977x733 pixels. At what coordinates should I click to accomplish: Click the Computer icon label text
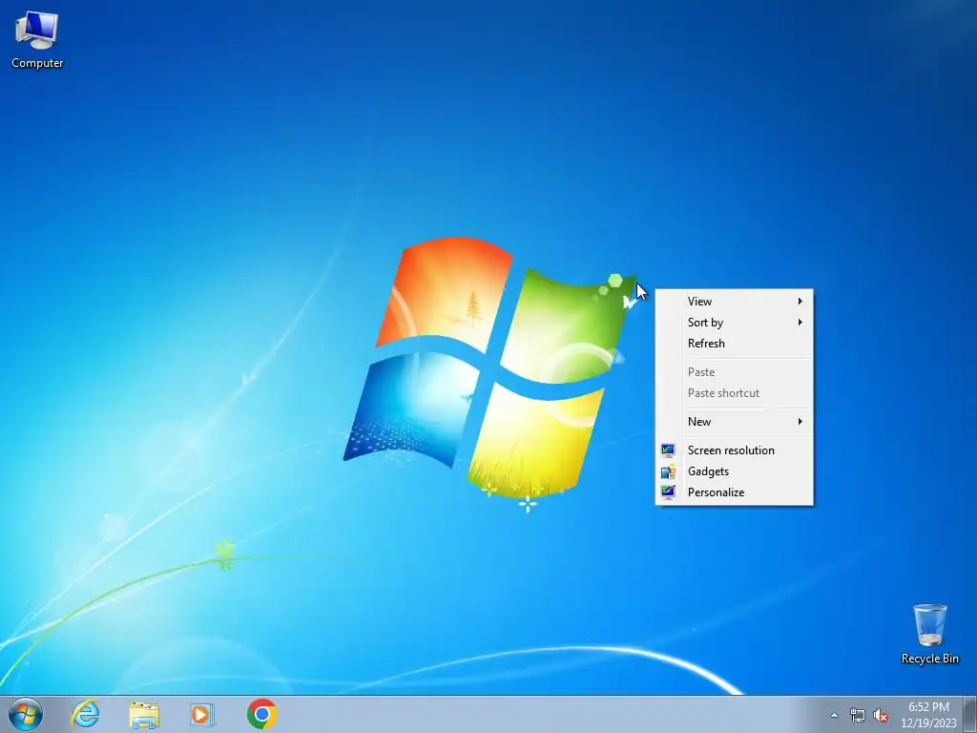coord(37,63)
